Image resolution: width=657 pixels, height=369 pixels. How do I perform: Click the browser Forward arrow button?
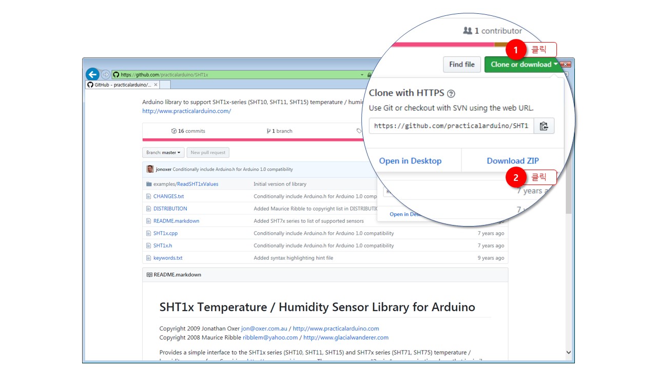(106, 74)
